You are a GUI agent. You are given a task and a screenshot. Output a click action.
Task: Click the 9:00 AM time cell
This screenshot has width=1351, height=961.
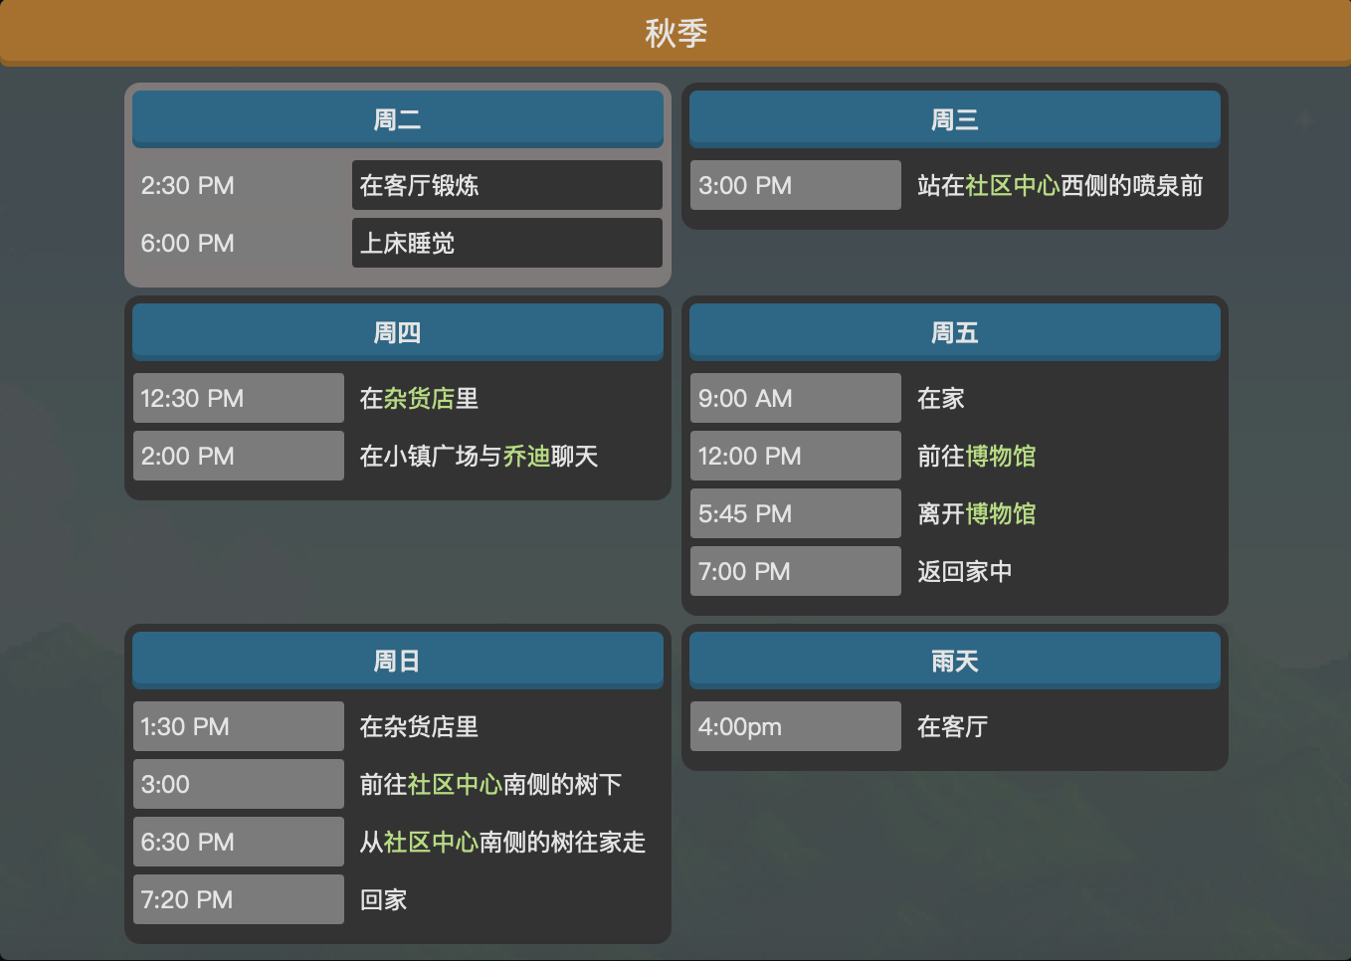796,398
